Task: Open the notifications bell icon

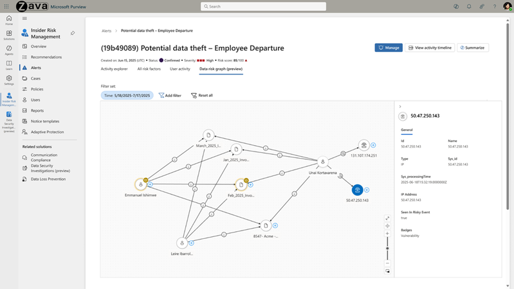Action: tap(470, 6)
